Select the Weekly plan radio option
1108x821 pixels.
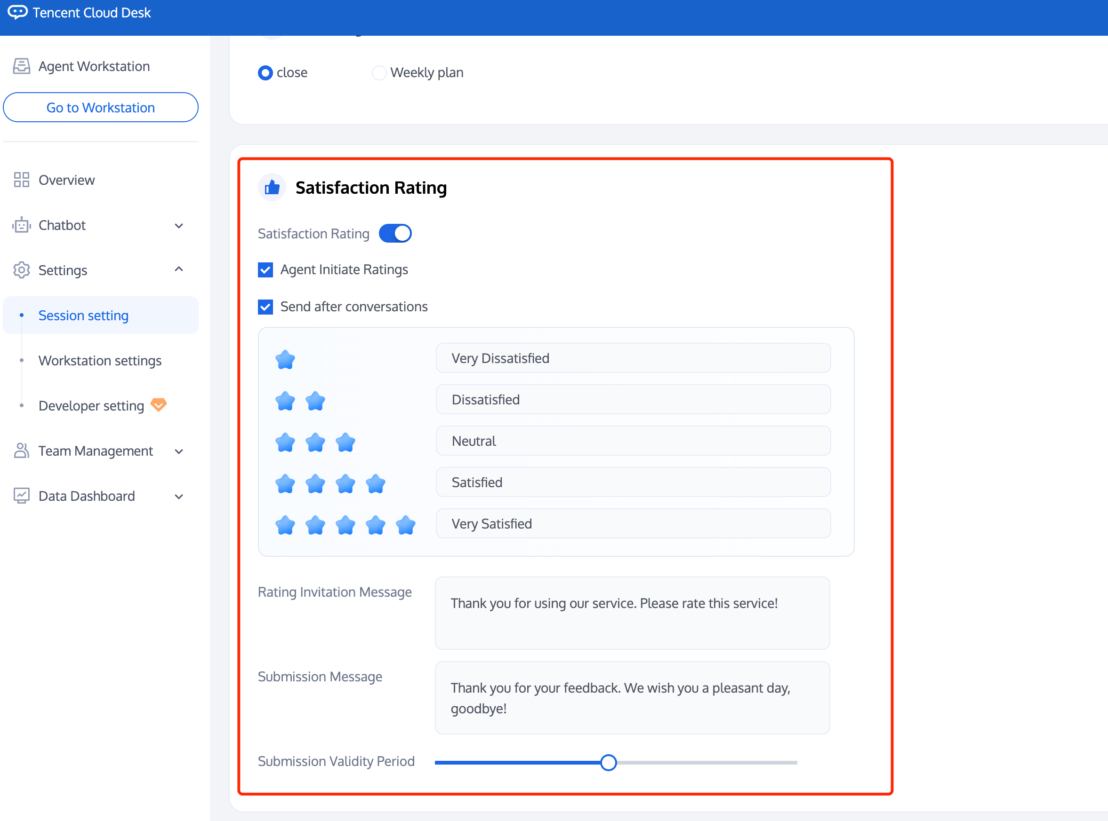pyautogui.click(x=379, y=72)
